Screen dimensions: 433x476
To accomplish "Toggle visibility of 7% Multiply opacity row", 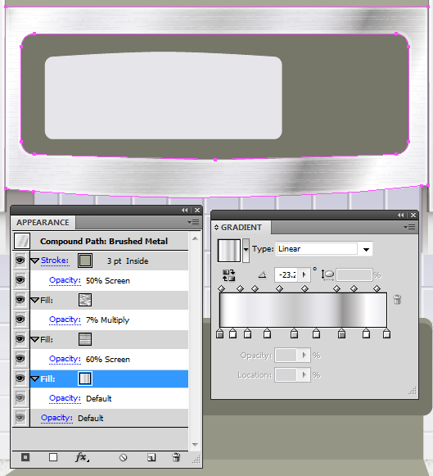I will 20,320.
